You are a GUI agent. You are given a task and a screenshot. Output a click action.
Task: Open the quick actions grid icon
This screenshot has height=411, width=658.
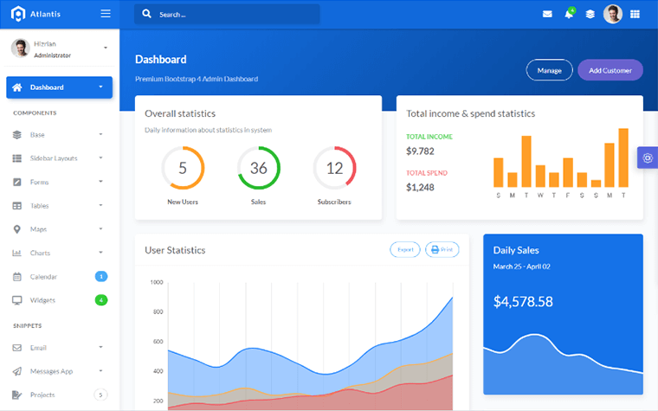tap(635, 14)
